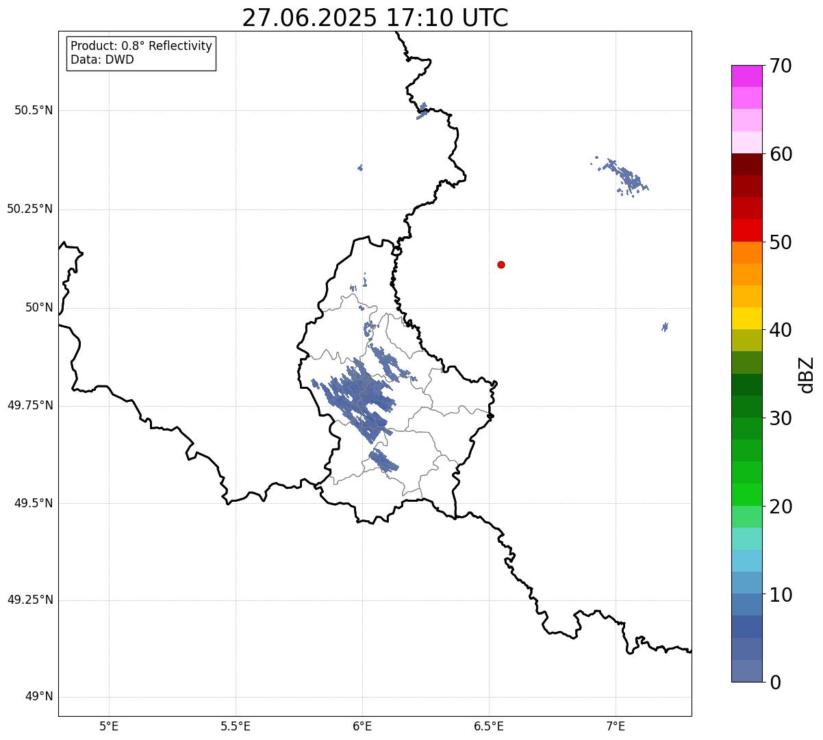The height and width of the screenshot is (740, 823).
Task: Pick the bright green swatch just above 20
Action: (746, 494)
